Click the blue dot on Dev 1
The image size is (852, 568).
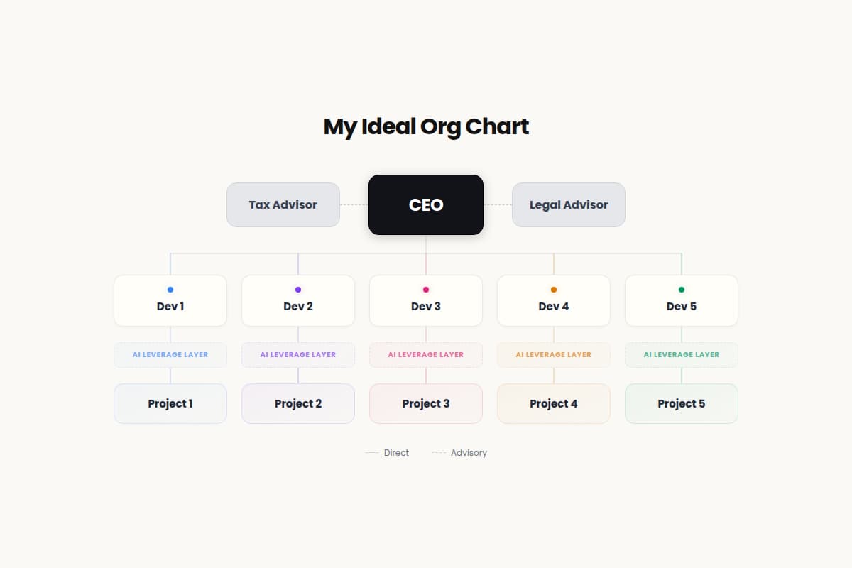[170, 290]
